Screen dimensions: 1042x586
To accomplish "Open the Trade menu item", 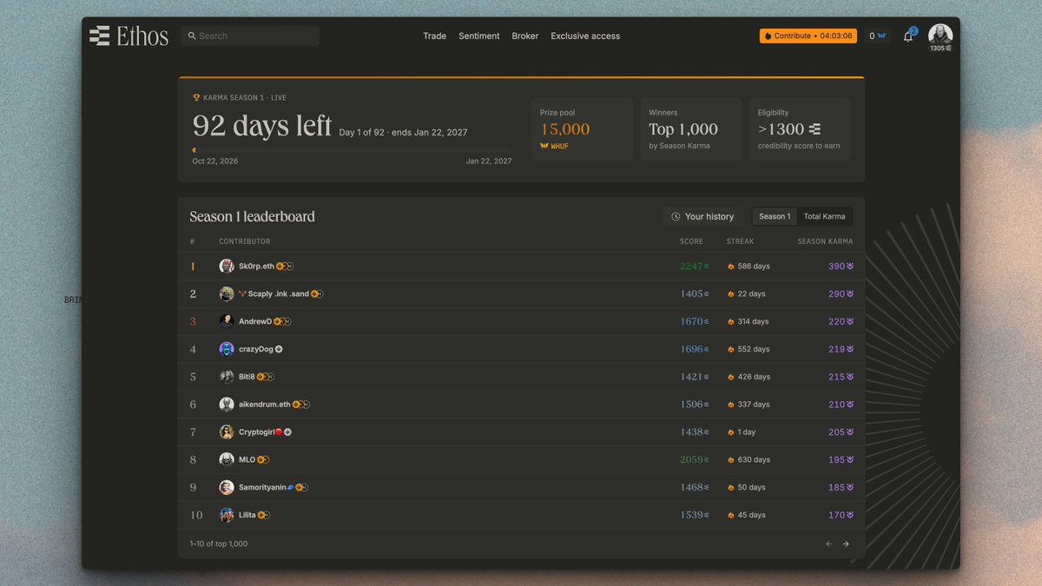I will coord(434,36).
